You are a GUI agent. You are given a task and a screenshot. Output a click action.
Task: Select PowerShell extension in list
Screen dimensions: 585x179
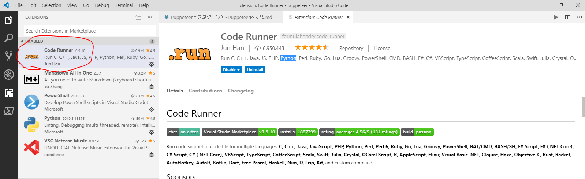coord(89,102)
